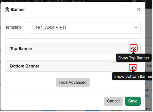Click the Hide Advanced button
Screen dimensions: 153x112
[73, 82]
